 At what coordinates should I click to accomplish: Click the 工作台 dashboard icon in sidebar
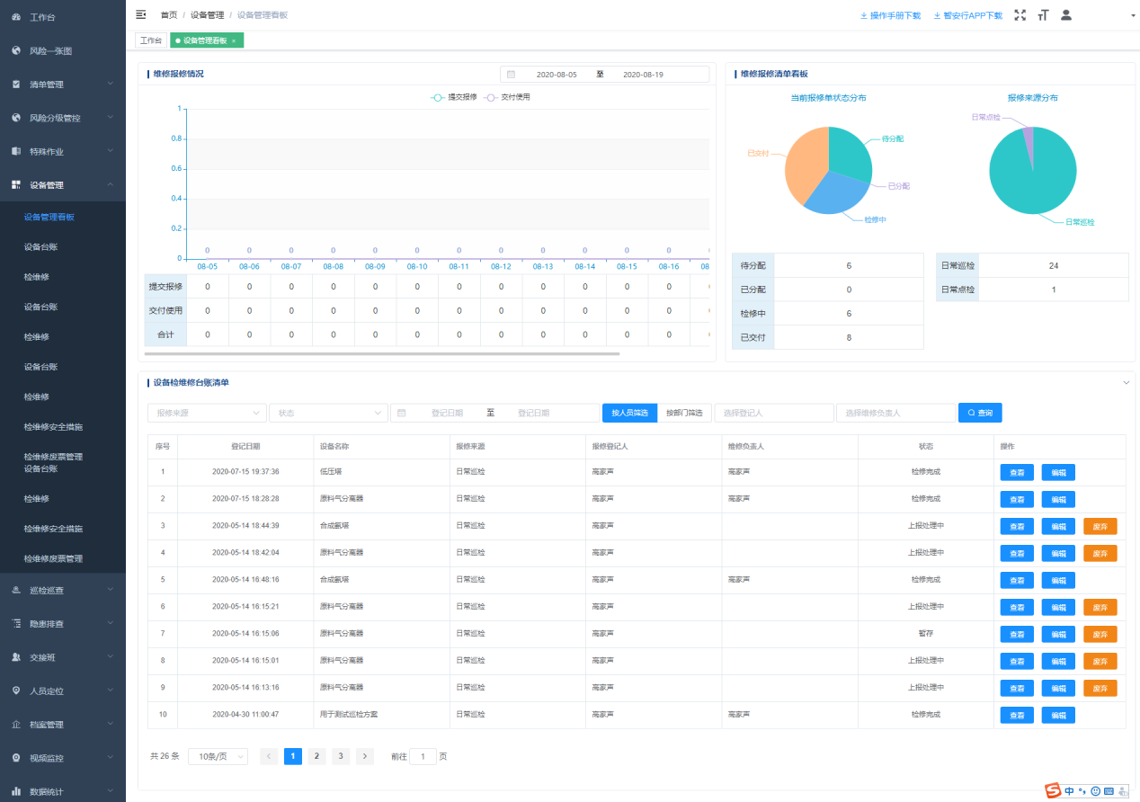point(16,17)
